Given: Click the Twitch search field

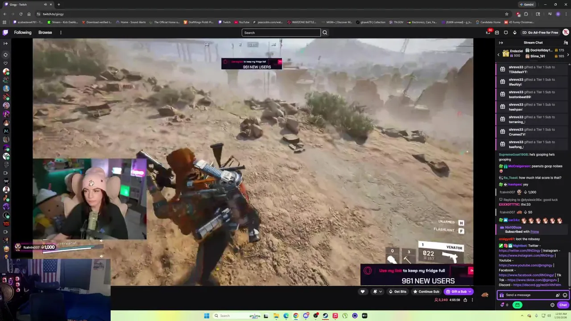Looking at the screenshot, I should tap(281, 33).
